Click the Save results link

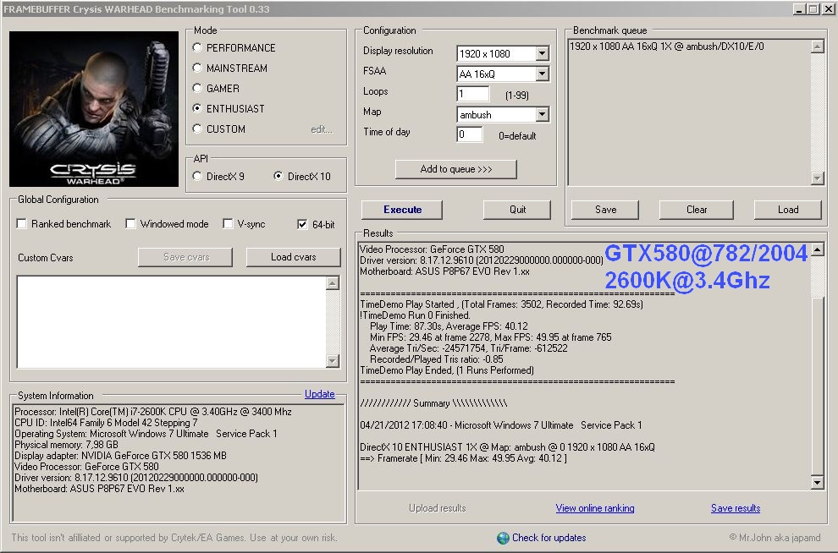tap(736, 508)
